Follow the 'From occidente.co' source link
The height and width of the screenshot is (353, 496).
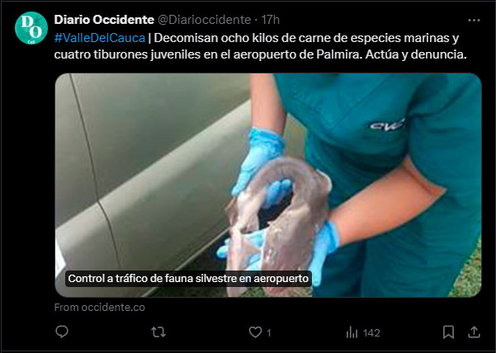100,308
